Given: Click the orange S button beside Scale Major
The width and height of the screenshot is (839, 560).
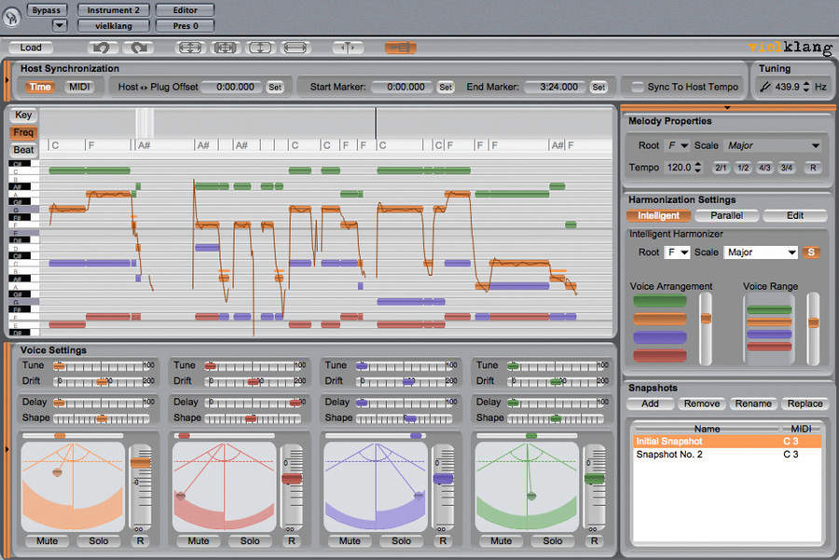Looking at the screenshot, I should 811,253.
